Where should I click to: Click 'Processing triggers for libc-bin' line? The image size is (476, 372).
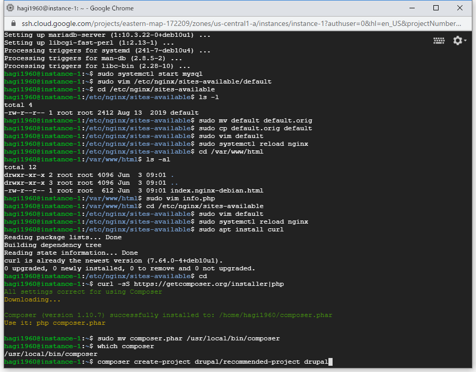[97, 66]
